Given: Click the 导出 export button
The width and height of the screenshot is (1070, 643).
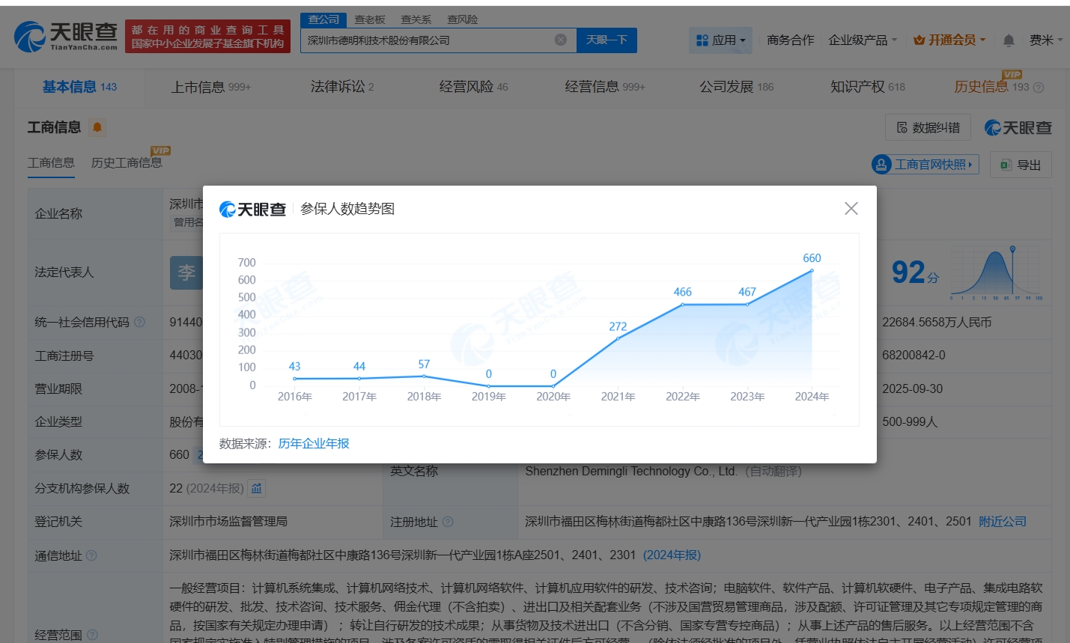Looking at the screenshot, I should [x=1021, y=165].
